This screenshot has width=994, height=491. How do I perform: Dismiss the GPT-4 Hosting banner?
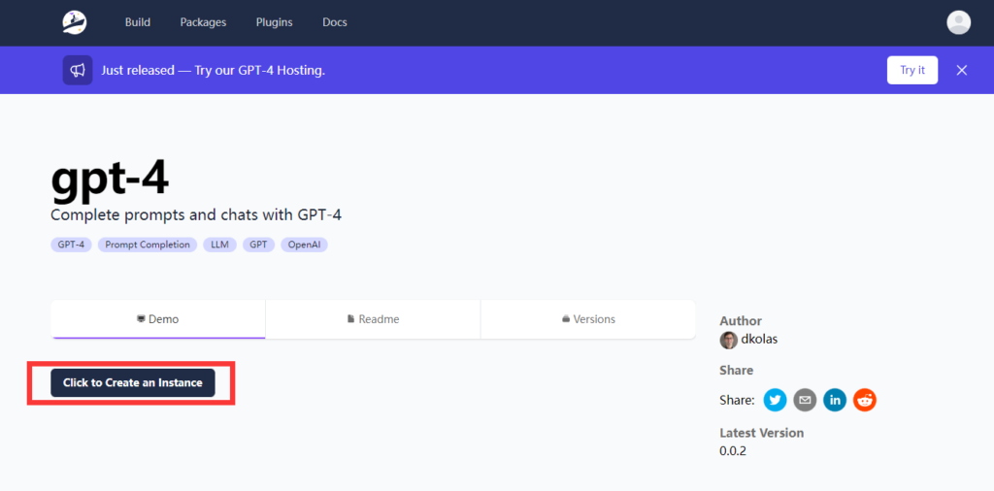point(961,70)
